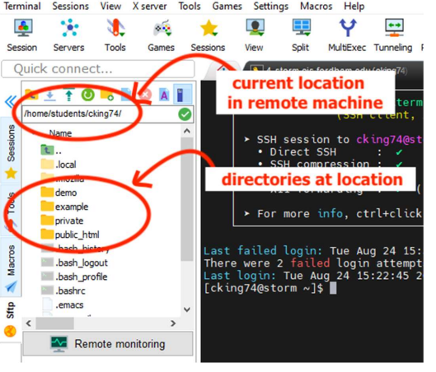Open the Terminal menu
Image resolution: width=436 pixels, height=372 pixels.
(22, 6)
